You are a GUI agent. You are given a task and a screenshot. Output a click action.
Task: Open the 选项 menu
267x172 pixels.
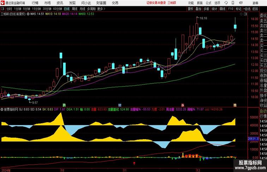pos(217,3)
